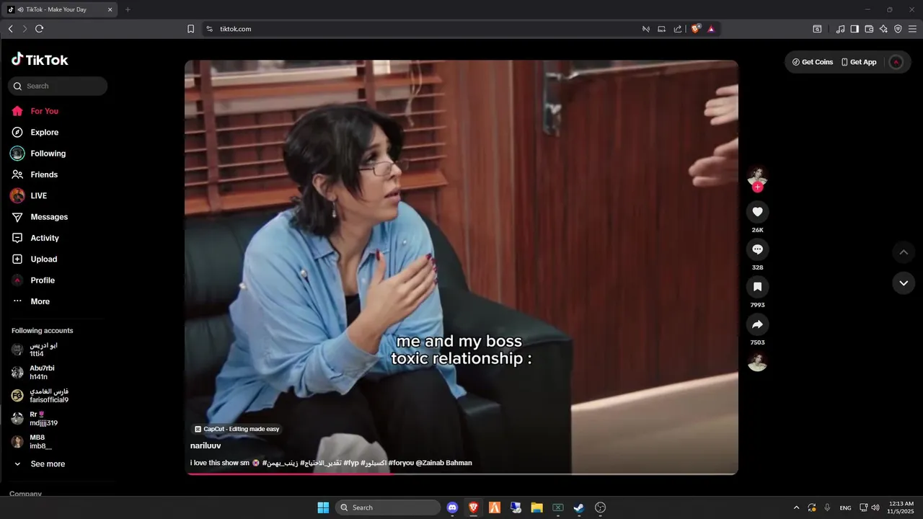Open the browser hamburger menu

[x=912, y=29]
